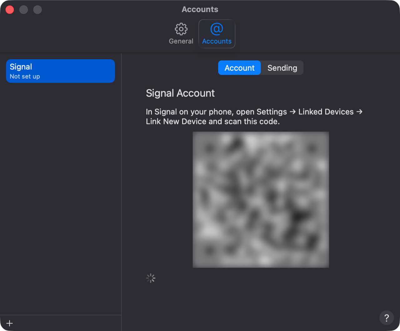Viewport: 400px width, 331px height.
Task: Click the loading spinner below the code
Action: (151, 278)
